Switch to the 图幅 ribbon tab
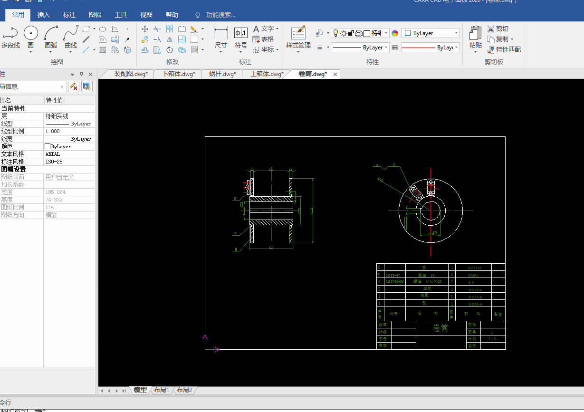Viewport: 584px width, 412px height. point(95,15)
